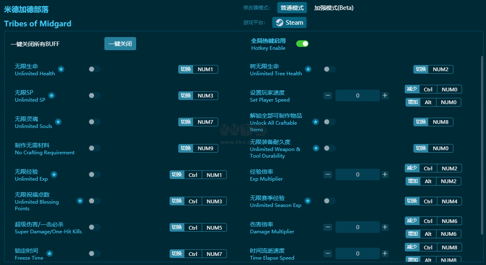Decrease Time Elapse Speed with minus button
The width and height of the screenshot is (486, 265).
[x=328, y=254]
